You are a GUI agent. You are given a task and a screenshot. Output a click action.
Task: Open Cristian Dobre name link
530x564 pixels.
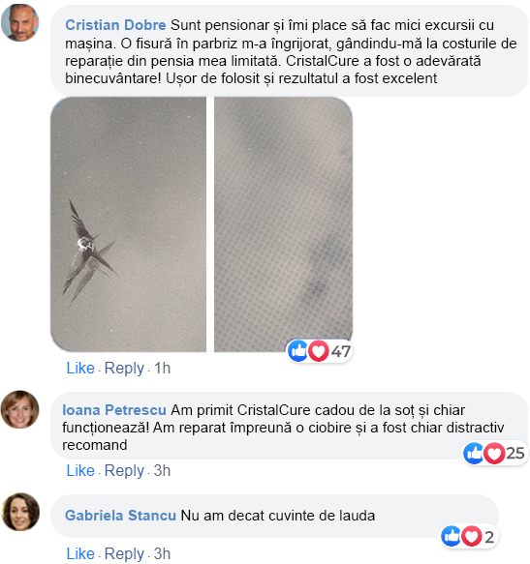pyautogui.click(x=115, y=25)
